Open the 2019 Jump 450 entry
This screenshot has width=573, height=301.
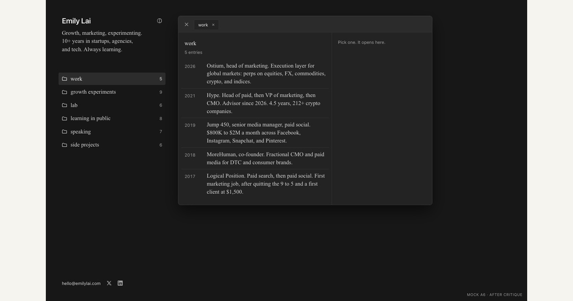255,133
